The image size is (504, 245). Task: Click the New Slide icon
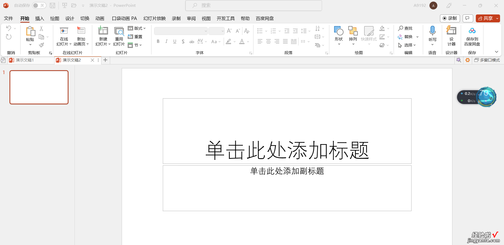pyautogui.click(x=103, y=31)
